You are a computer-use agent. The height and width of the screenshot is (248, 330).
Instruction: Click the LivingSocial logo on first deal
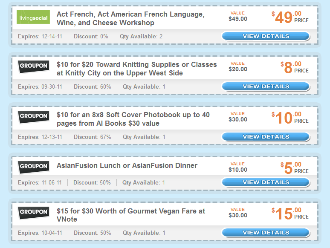pos(33,17)
